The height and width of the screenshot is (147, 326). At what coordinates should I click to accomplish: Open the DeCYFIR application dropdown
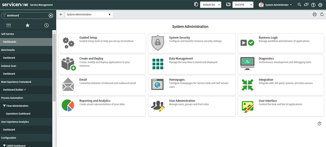[x=243, y=5]
